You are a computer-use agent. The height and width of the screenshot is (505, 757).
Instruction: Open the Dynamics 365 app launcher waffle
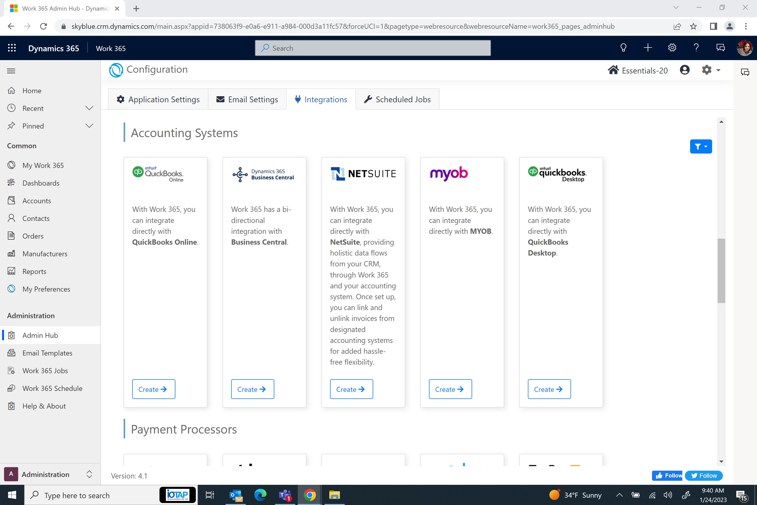12,48
